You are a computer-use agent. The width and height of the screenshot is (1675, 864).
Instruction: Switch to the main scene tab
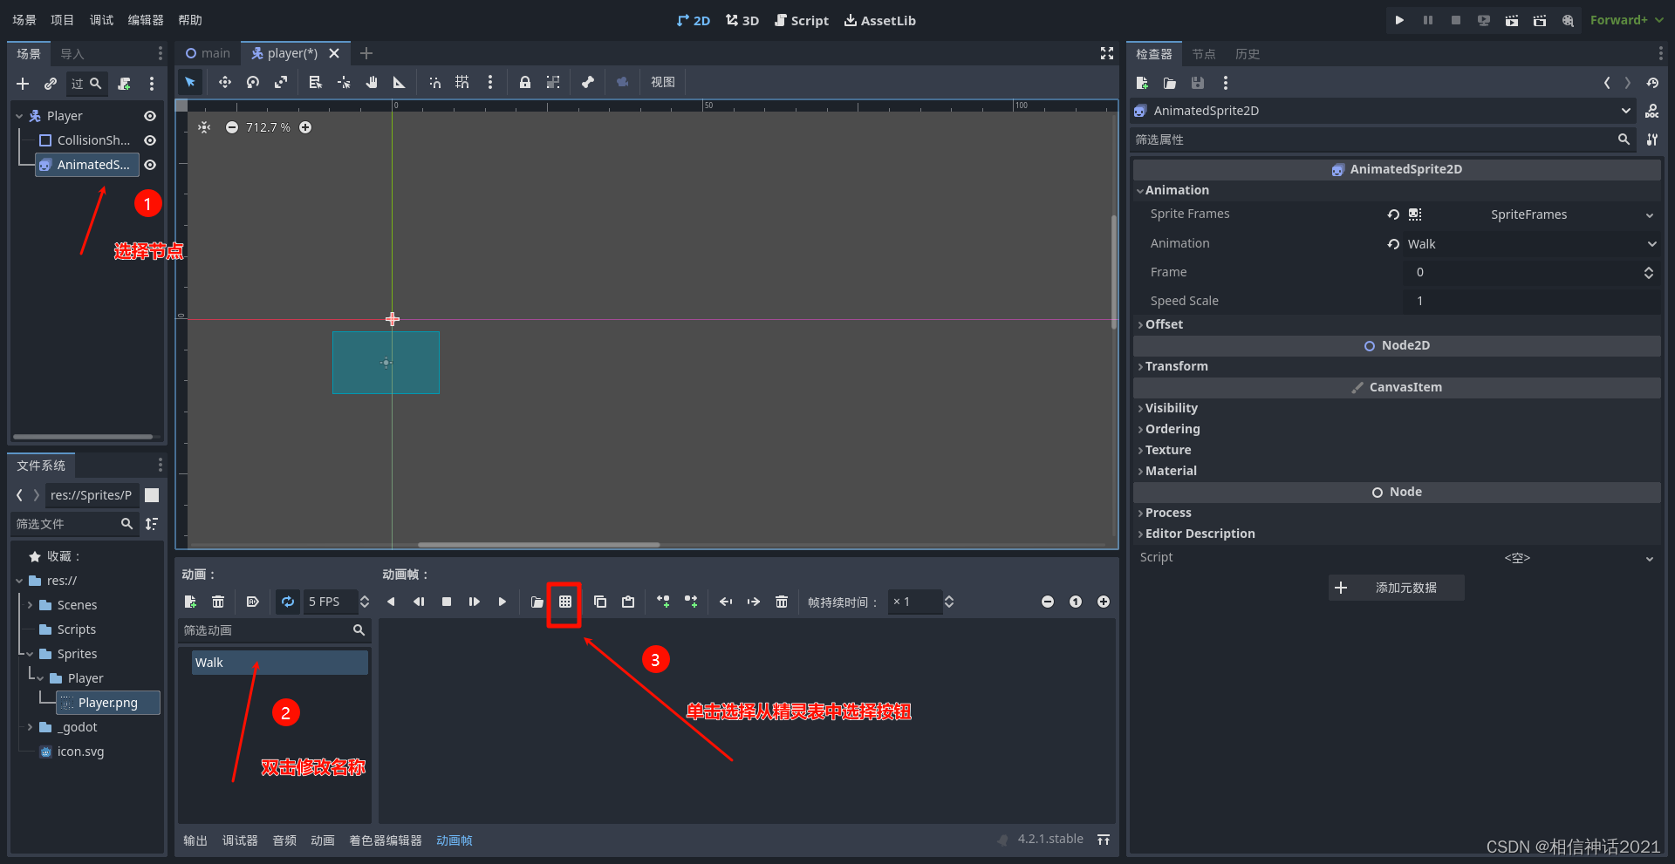pos(208,52)
